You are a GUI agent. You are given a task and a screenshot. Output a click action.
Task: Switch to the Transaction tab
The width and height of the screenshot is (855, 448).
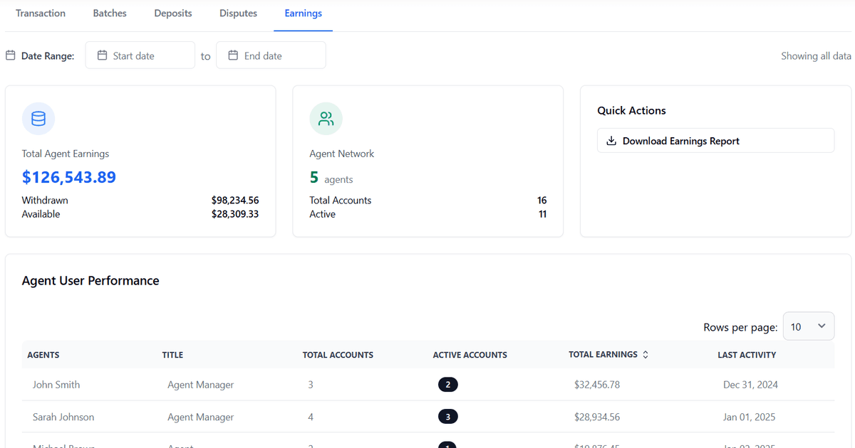41,14
